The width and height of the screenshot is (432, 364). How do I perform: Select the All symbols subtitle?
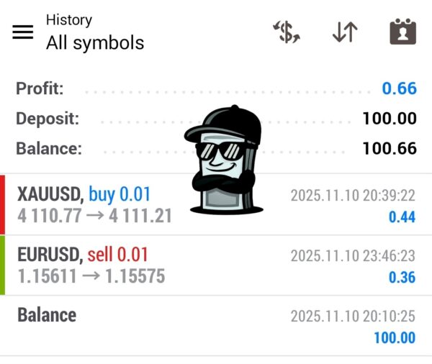tap(95, 43)
